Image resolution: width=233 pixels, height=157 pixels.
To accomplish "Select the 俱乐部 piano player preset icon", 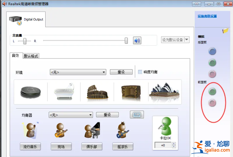I will [x=92, y=130].
